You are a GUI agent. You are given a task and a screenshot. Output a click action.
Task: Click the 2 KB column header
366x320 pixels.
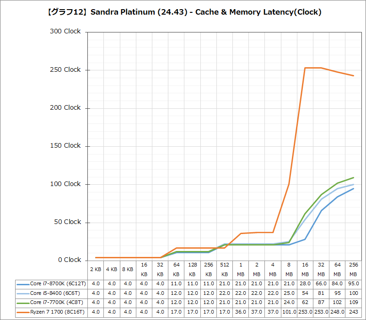95,270
